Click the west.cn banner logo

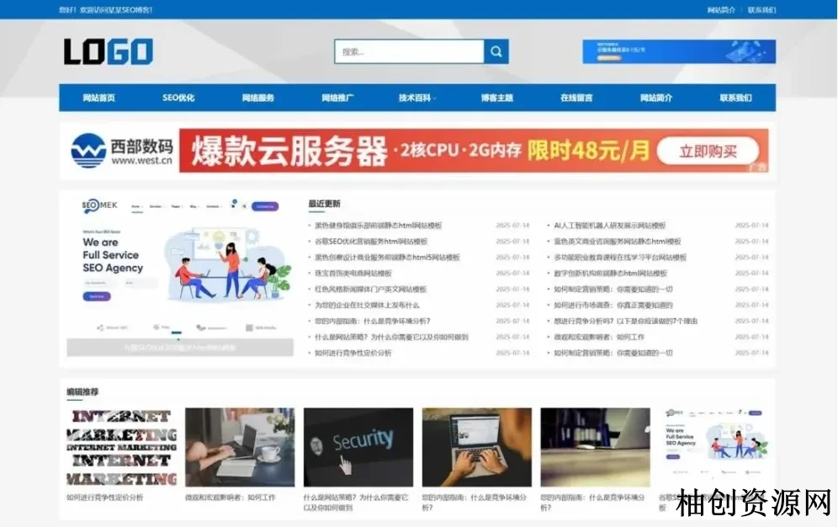(x=122, y=151)
